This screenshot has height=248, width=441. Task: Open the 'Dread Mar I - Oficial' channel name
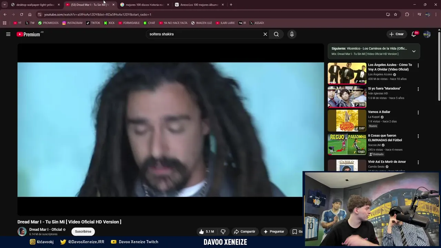[45, 229]
